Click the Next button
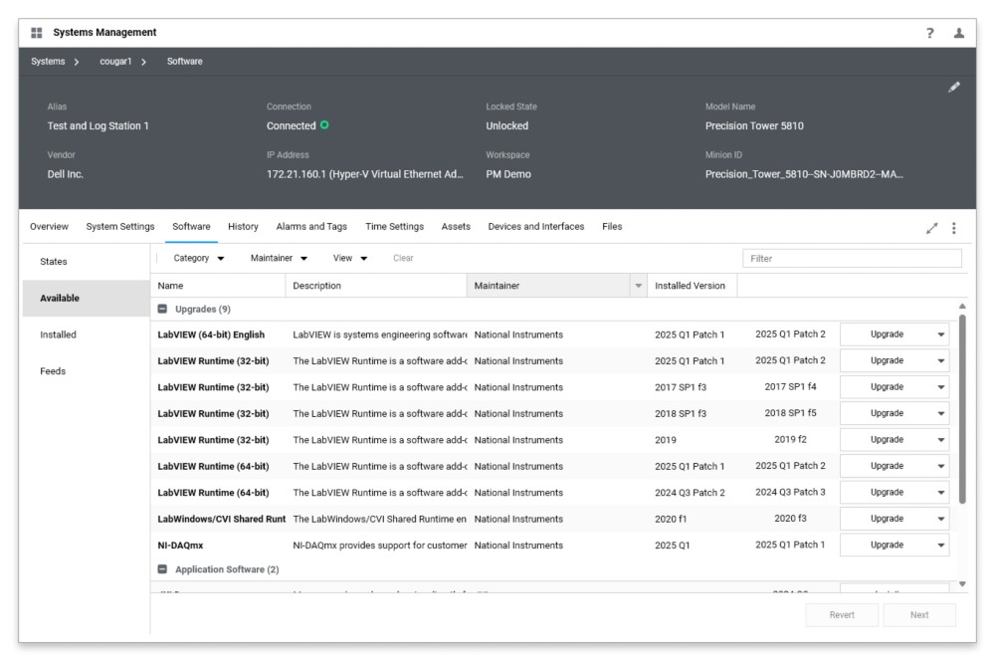This screenshot has width=995, height=662. (x=918, y=615)
